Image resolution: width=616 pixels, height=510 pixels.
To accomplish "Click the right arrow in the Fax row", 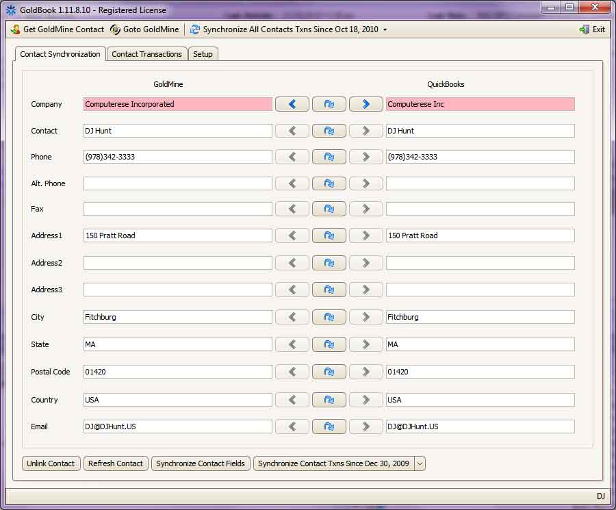I will click(365, 209).
